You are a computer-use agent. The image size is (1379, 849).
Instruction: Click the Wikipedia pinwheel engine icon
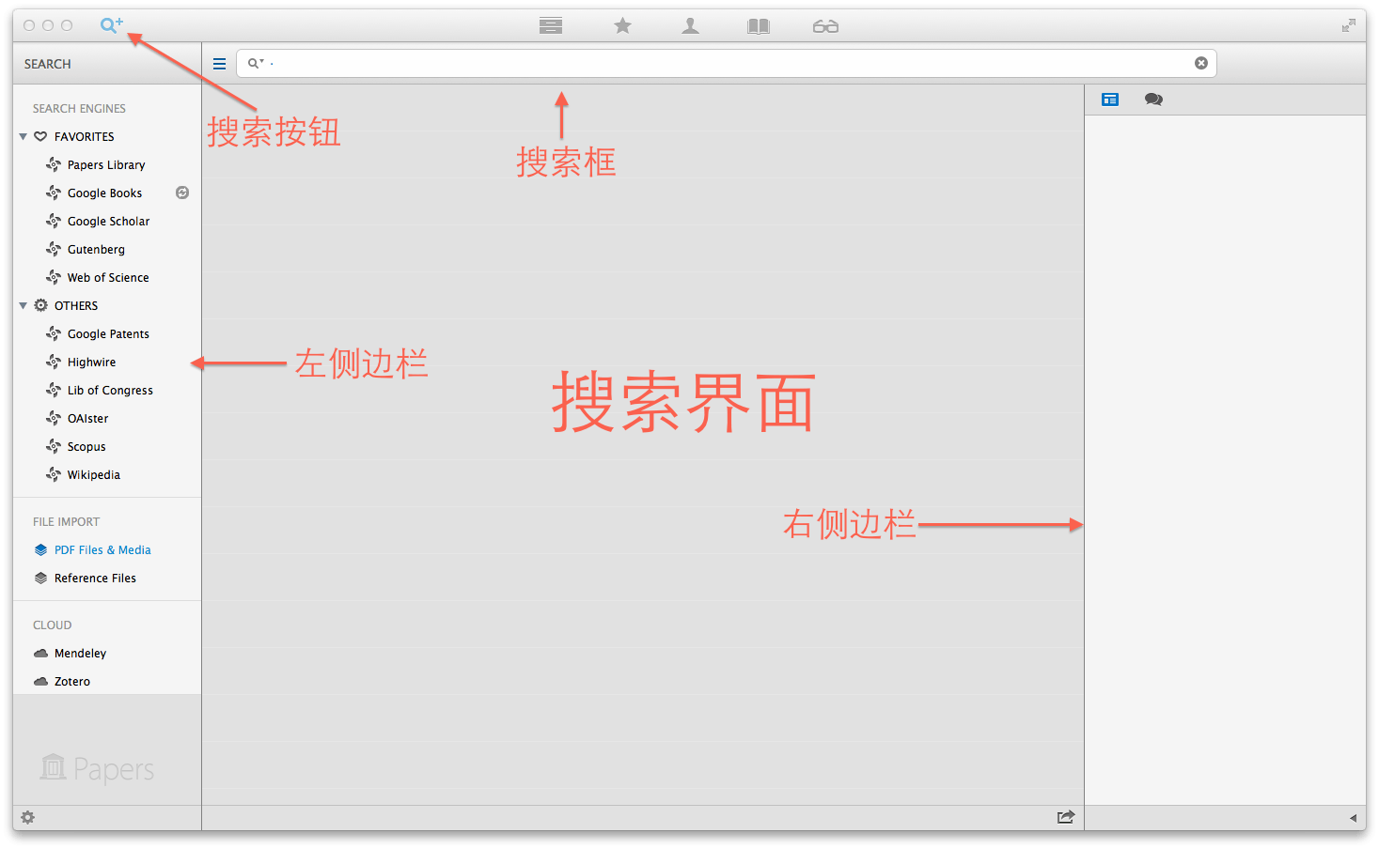(54, 474)
